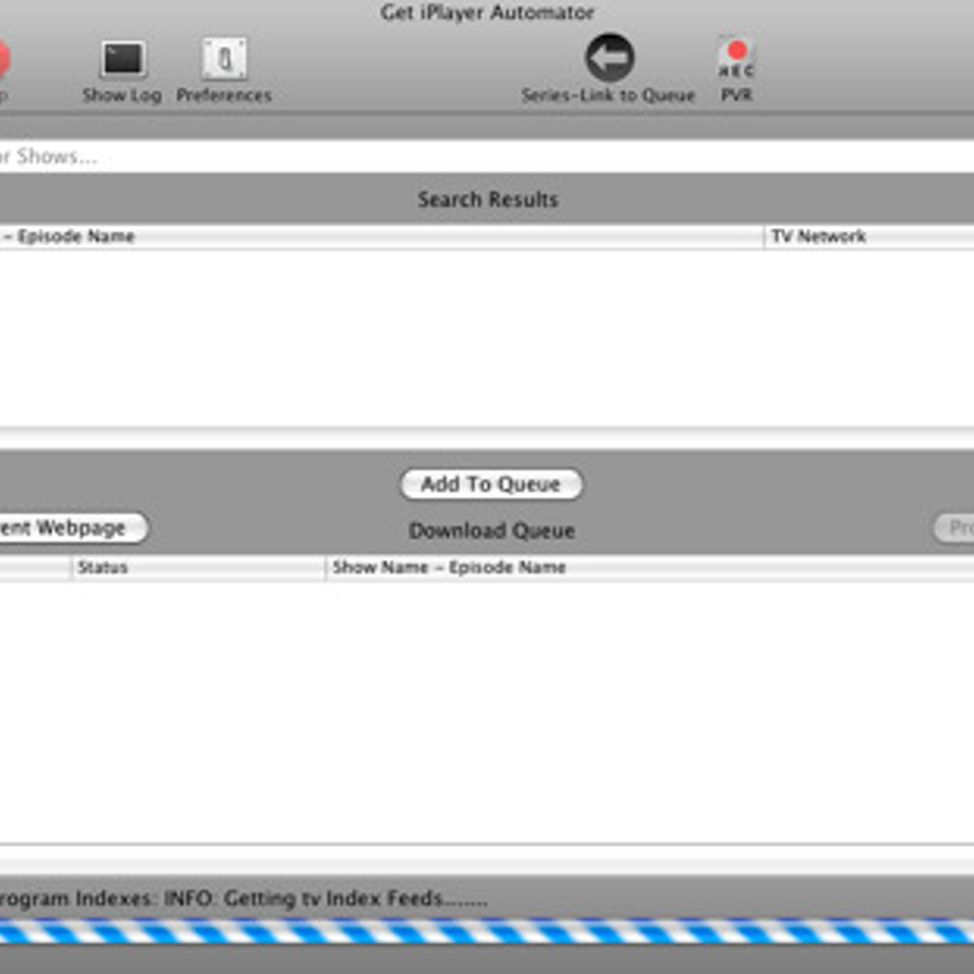Click the Add To Queue button

(x=491, y=484)
